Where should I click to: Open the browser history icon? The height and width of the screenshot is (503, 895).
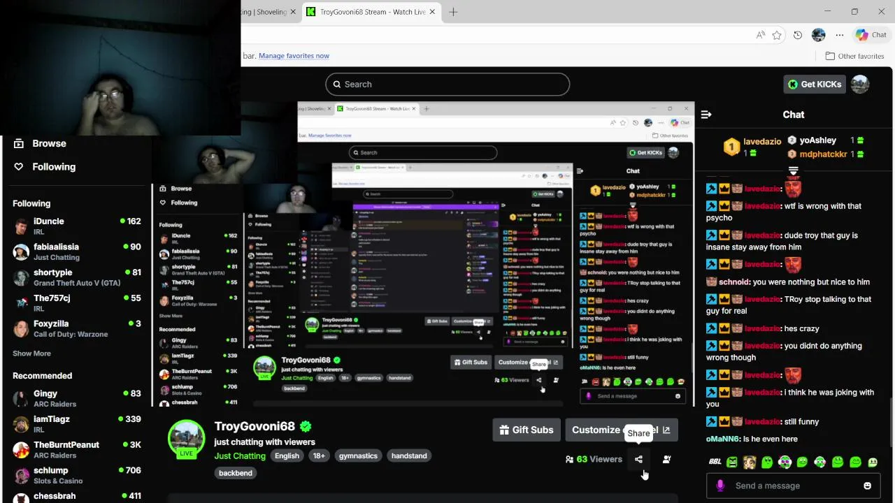point(798,35)
